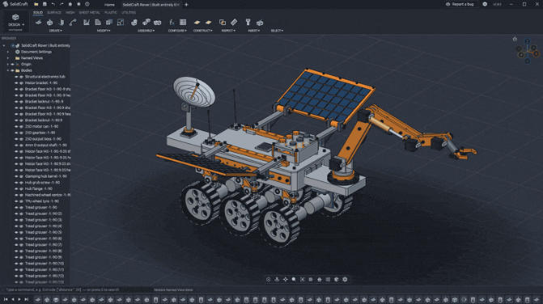
Task: Select the Sweep tool in Create group
Action: pos(73,23)
